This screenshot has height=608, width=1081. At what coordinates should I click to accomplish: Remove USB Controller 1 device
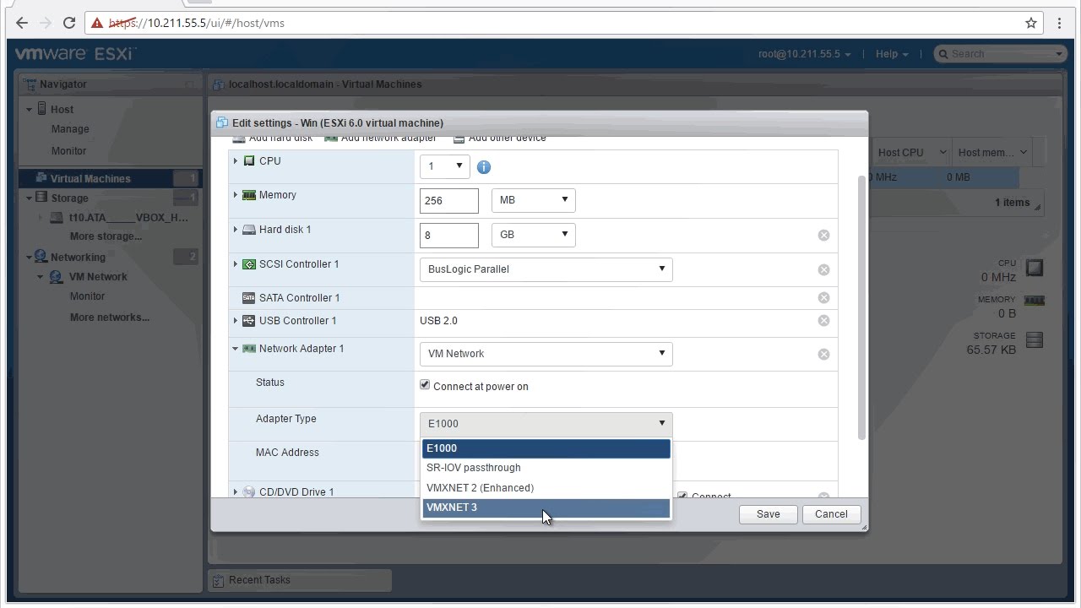pyautogui.click(x=823, y=321)
